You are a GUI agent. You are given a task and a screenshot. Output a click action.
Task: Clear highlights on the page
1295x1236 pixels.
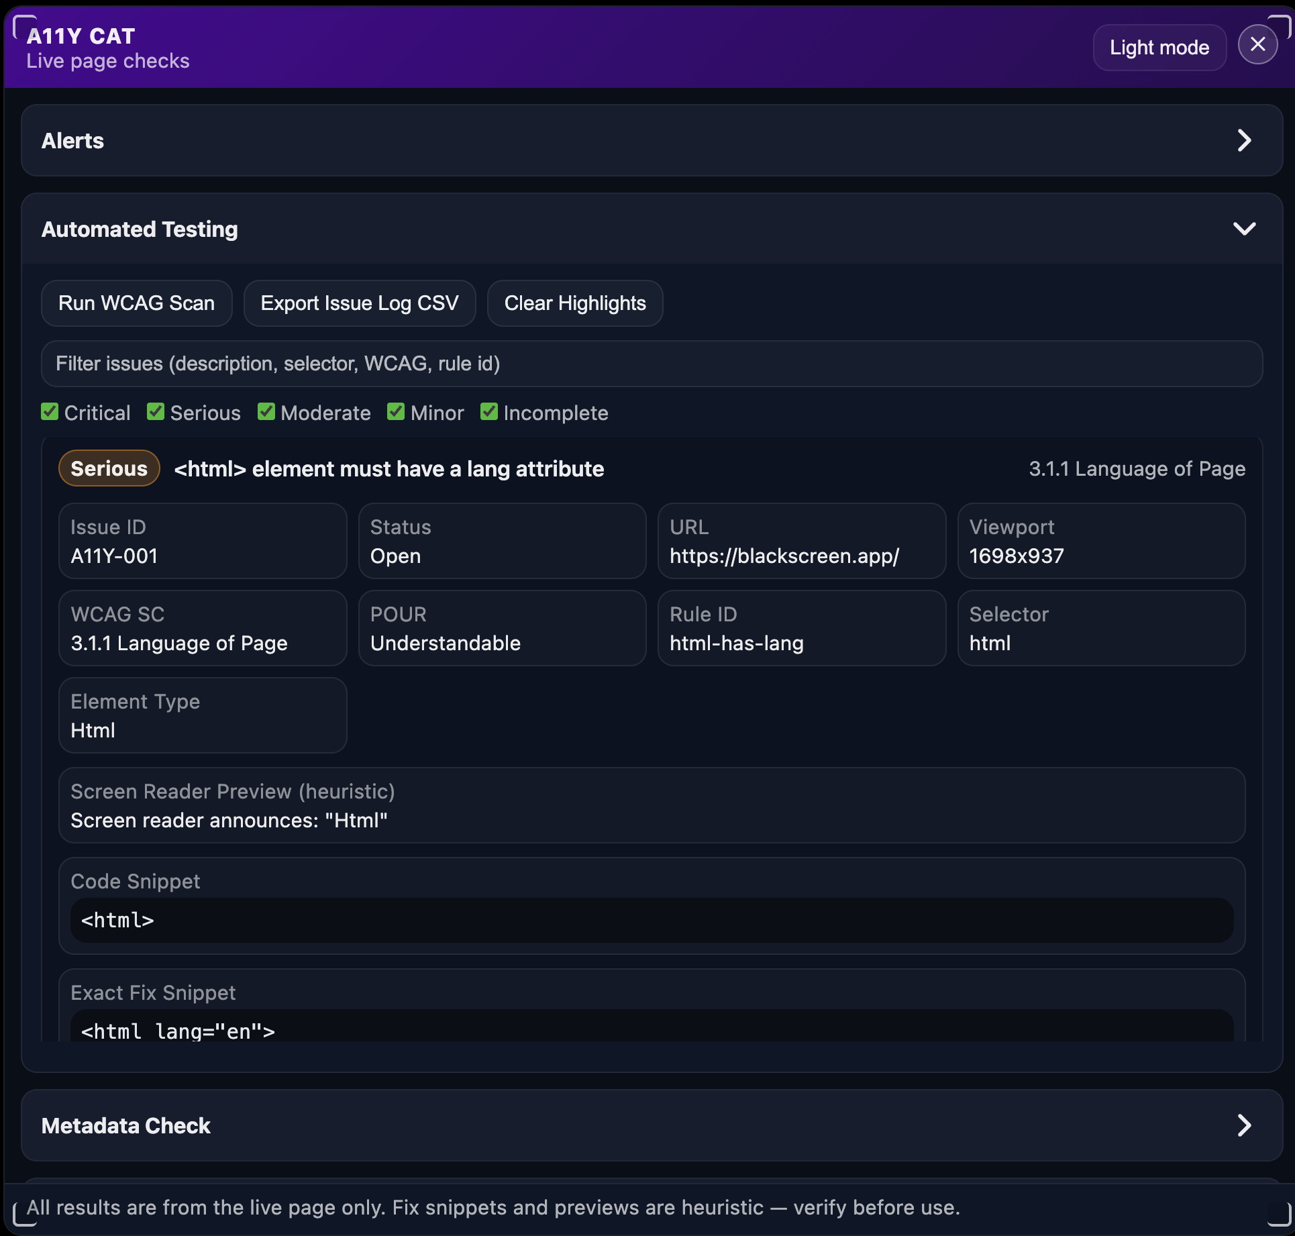click(x=574, y=303)
